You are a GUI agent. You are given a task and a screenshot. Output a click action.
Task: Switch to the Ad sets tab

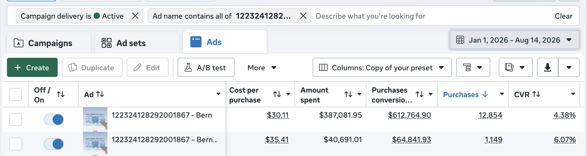point(137,43)
